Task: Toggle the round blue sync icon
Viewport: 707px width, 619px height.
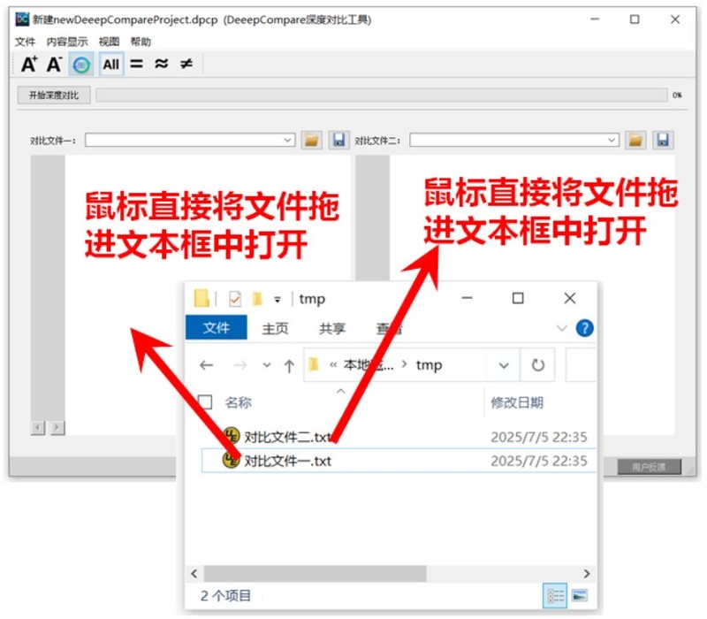Action: click(81, 65)
